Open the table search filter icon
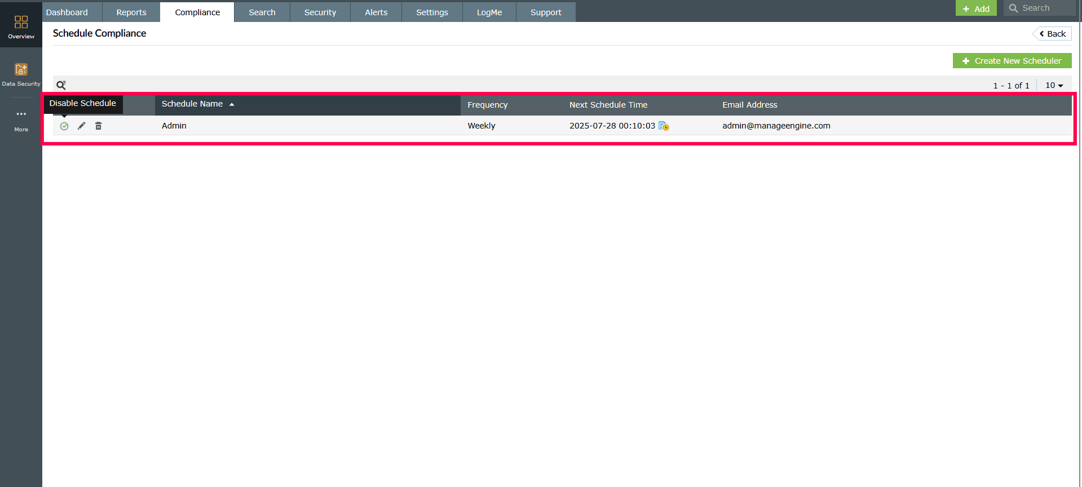Viewport: 1082px width, 487px height. coord(61,85)
